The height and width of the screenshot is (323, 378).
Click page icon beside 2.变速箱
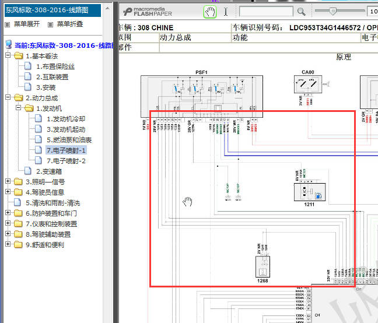[28, 170]
